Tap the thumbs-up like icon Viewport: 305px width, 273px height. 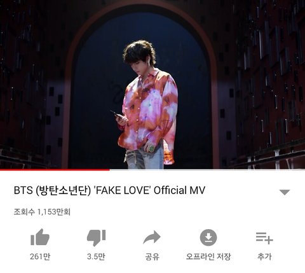40,237
